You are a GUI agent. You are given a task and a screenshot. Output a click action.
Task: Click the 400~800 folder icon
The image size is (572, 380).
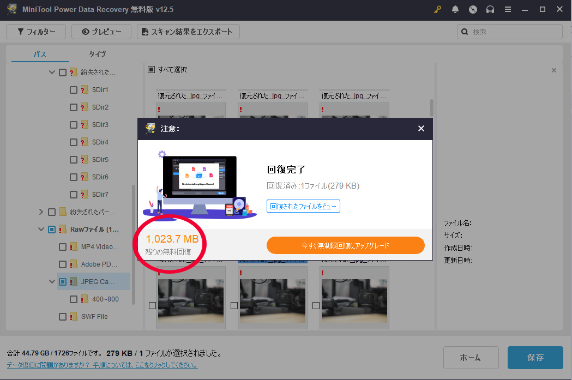coord(85,299)
